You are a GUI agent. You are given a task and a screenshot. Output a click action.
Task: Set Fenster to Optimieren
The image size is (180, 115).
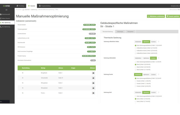[146, 74]
